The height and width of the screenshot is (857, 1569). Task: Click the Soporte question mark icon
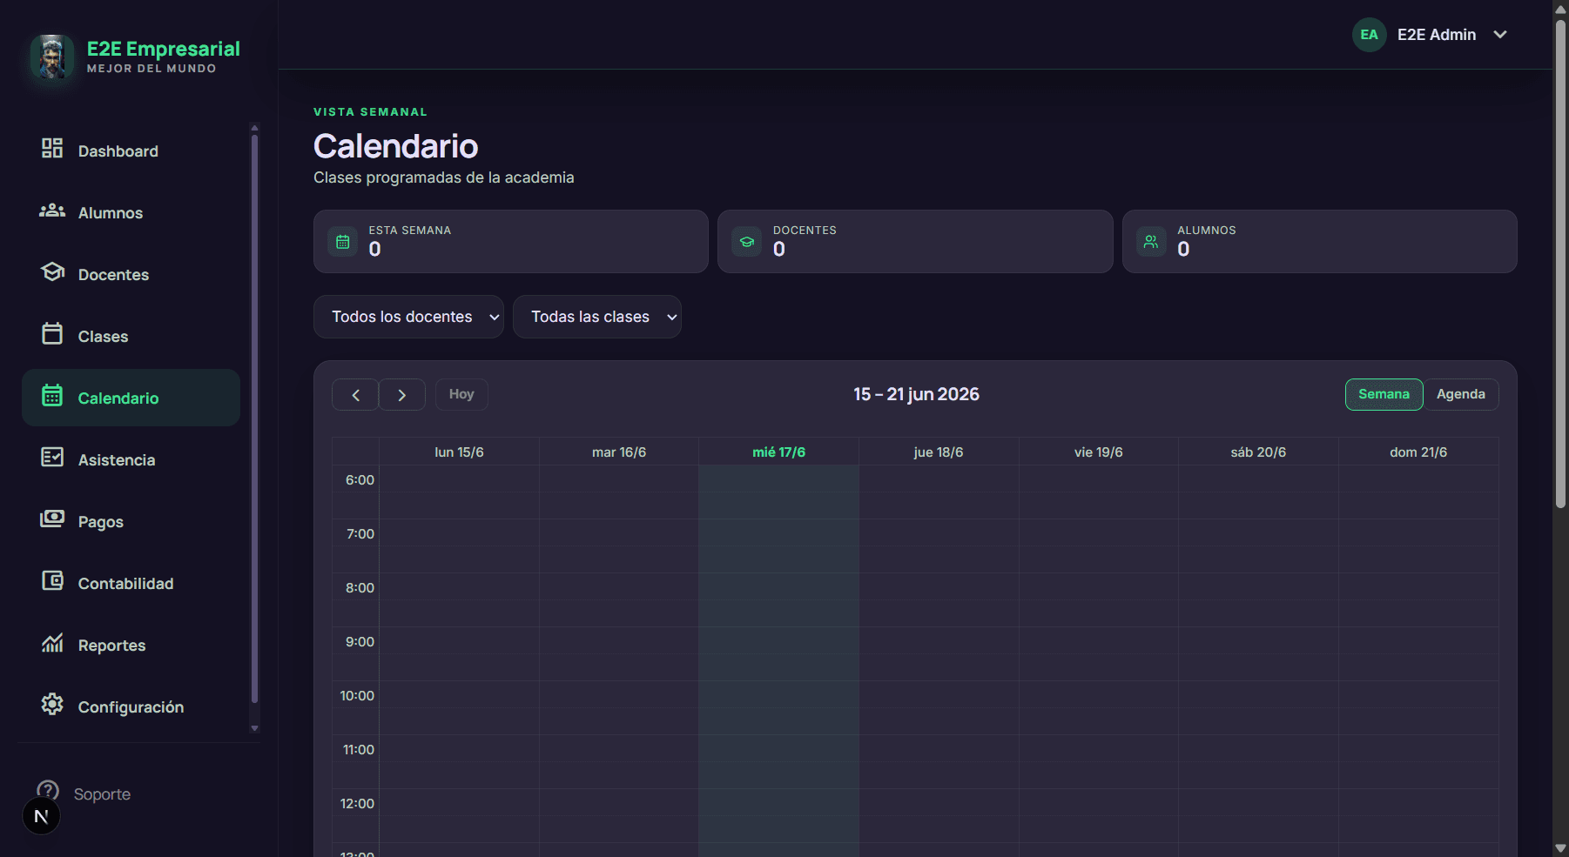tap(48, 790)
